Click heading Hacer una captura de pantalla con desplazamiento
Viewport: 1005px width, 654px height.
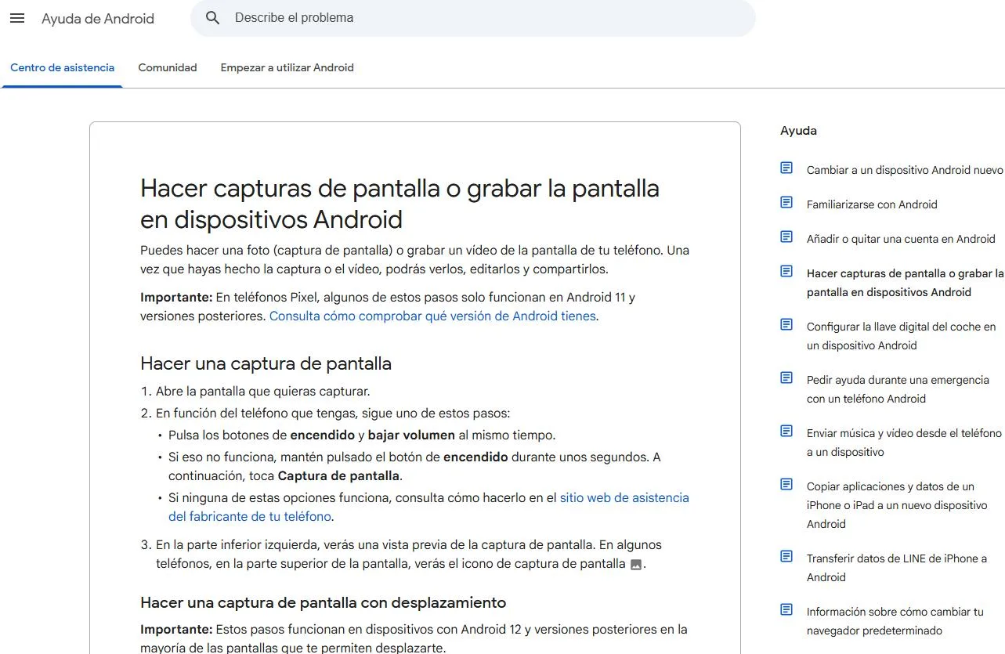click(323, 602)
